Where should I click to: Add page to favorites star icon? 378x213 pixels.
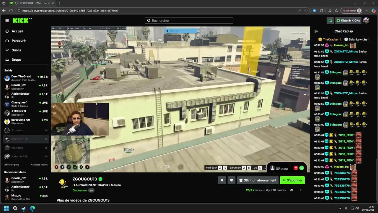(x=306, y=11)
